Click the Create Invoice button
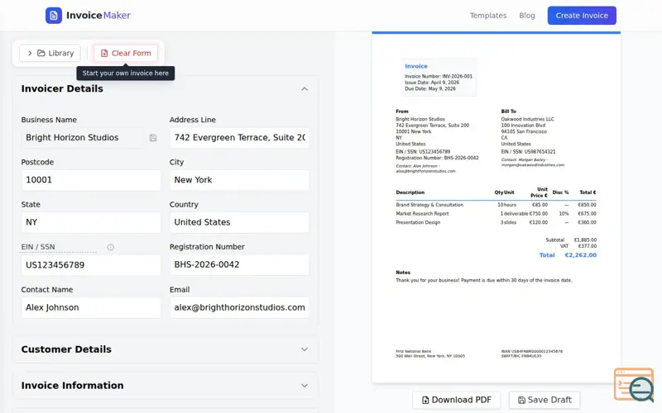662x413 pixels. pyautogui.click(x=582, y=16)
